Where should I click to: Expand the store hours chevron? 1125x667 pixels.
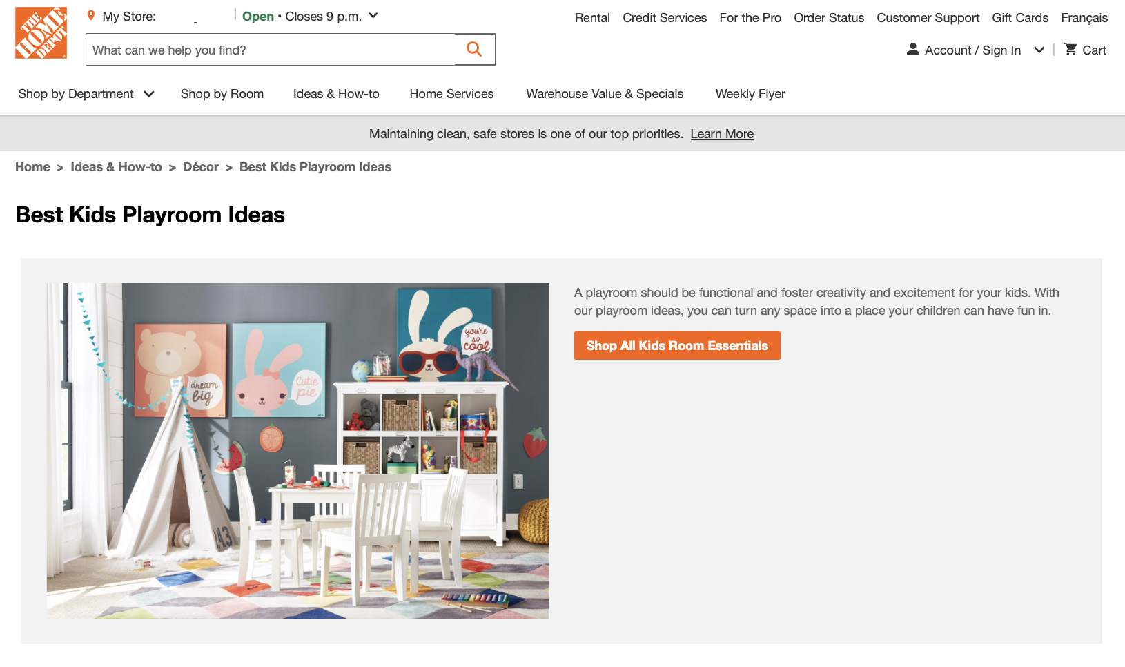click(x=373, y=16)
